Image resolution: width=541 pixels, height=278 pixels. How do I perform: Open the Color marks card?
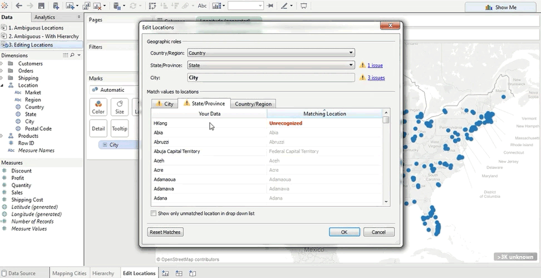(x=98, y=107)
